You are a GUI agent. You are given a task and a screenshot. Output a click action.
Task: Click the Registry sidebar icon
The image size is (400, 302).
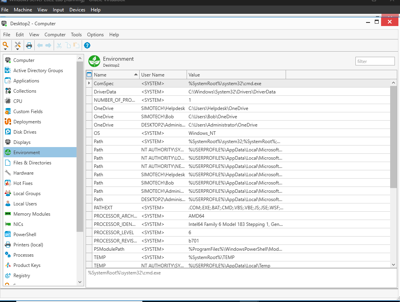tap(8, 275)
